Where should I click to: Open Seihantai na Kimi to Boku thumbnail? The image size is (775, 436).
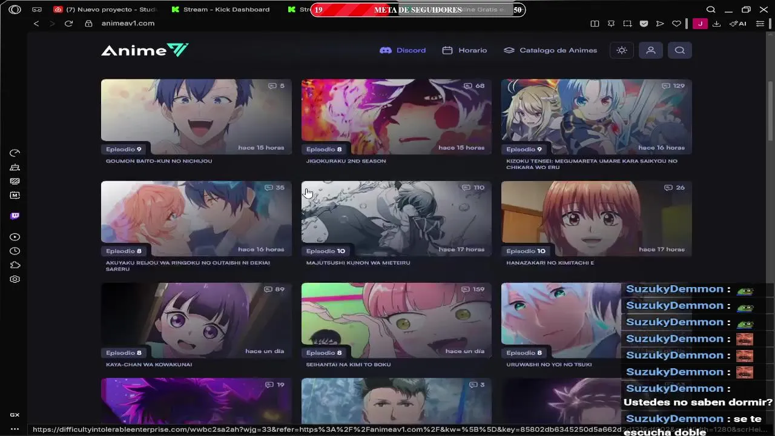(x=397, y=320)
